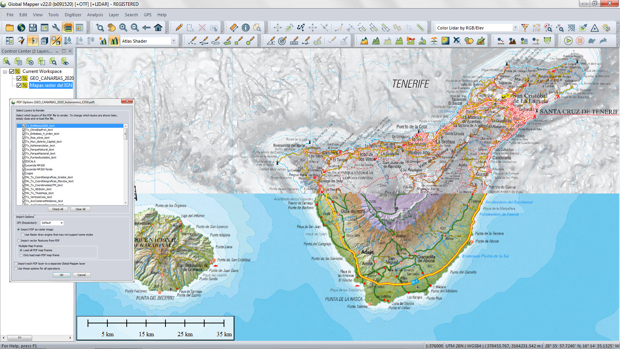Screen dimensions: 620x349
Task: Hide the Mapas raster del IGN layer
Action: coord(18,85)
